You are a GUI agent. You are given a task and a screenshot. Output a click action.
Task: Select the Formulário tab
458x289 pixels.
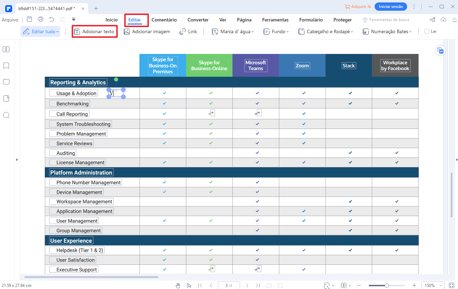[x=311, y=20]
